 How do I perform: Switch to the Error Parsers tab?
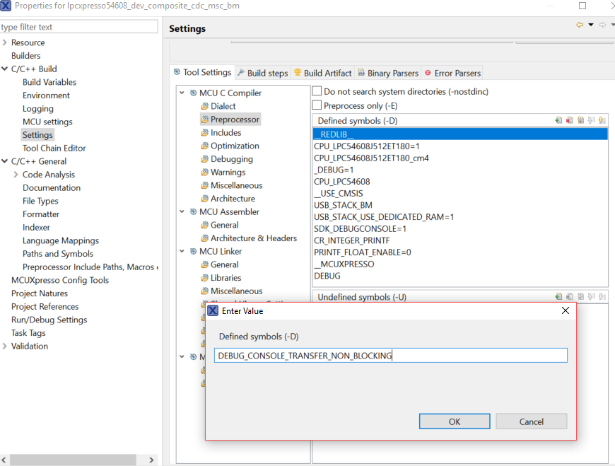pyautogui.click(x=452, y=73)
